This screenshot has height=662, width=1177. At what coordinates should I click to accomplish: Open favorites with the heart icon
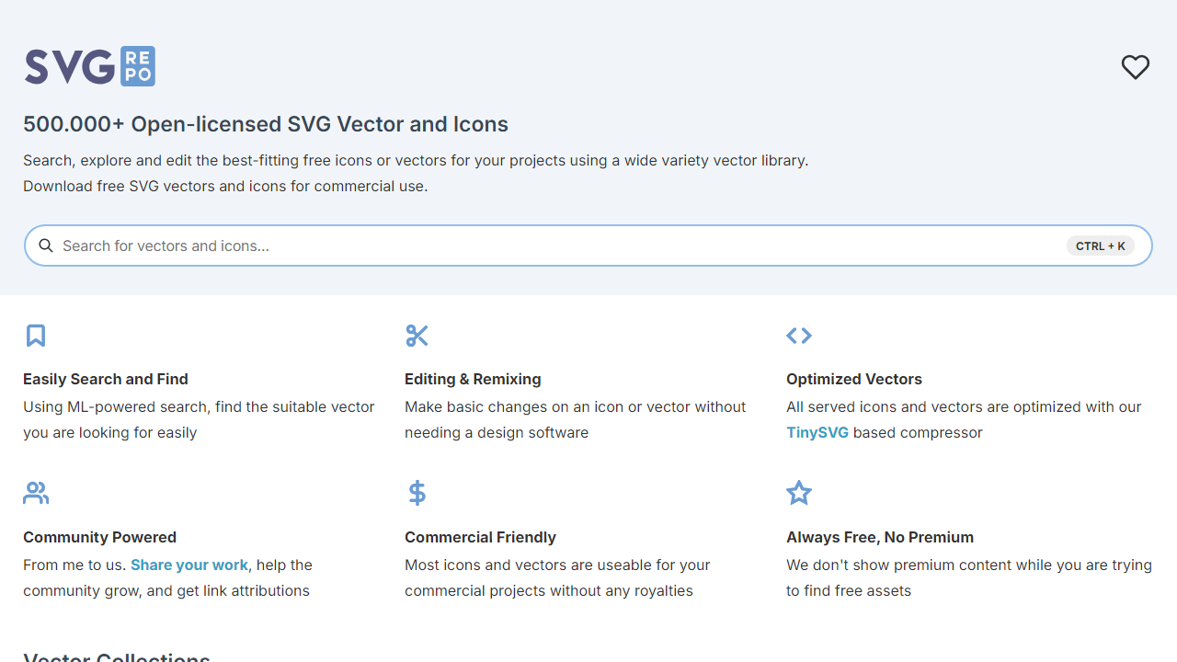point(1136,67)
